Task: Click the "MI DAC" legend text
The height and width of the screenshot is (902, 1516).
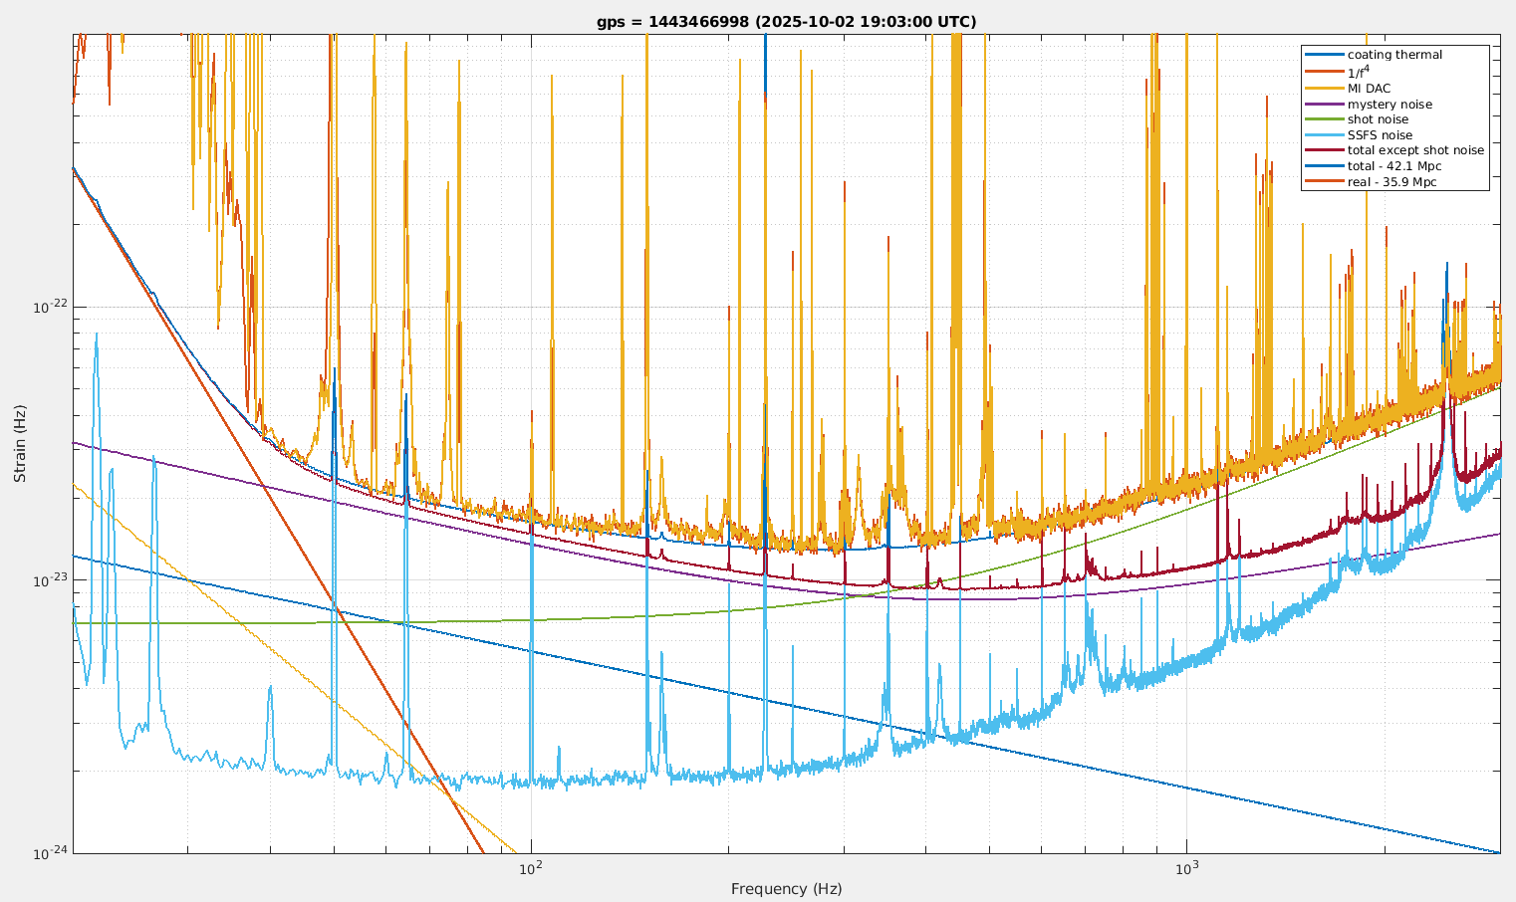Action: tap(1369, 88)
